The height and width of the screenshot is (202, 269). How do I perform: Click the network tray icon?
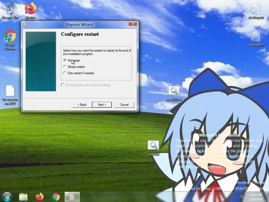(242, 197)
